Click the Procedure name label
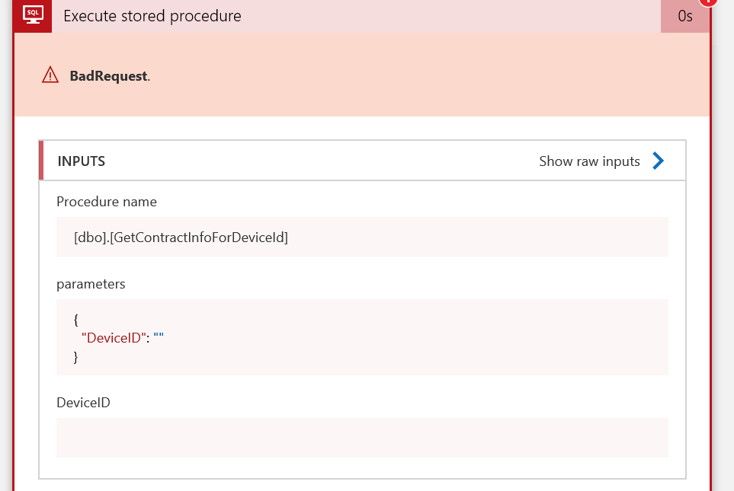 click(107, 202)
